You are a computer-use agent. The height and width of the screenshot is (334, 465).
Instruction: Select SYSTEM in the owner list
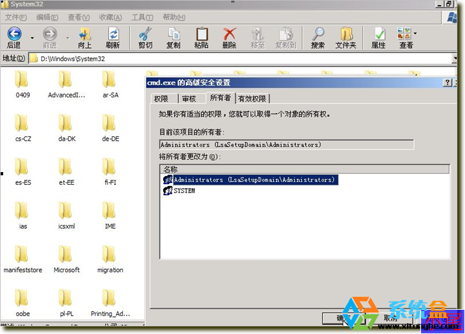(x=179, y=191)
